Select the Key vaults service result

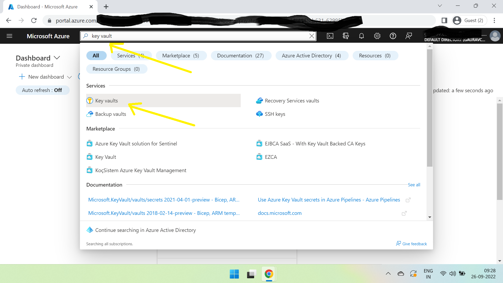pyautogui.click(x=163, y=101)
